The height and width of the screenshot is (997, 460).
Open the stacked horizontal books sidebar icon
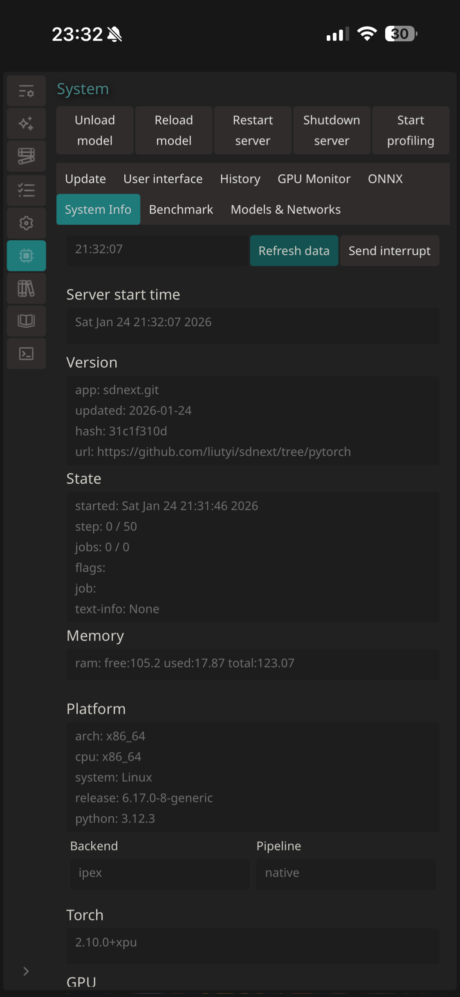tap(26, 156)
